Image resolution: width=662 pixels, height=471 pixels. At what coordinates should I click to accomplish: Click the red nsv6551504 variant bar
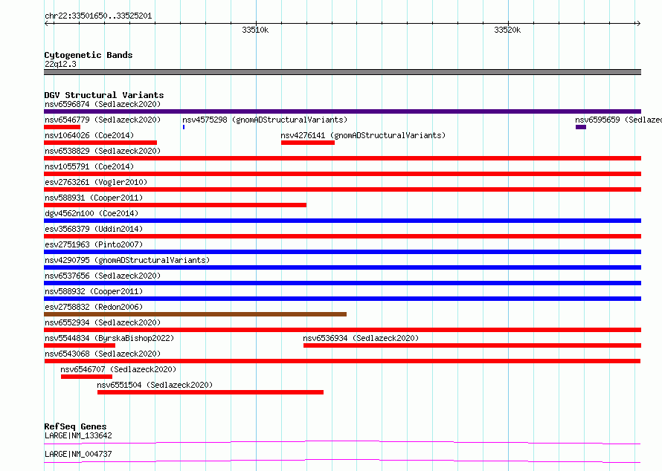tap(211, 392)
